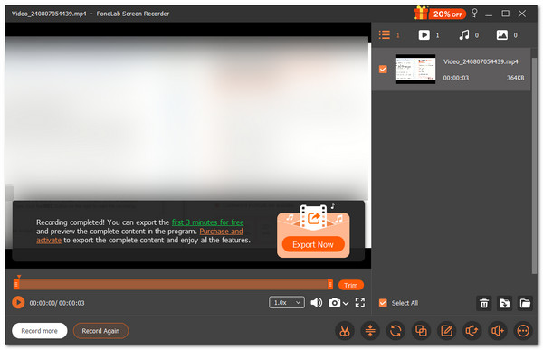543x350 pixels.
Task: Uncheck the Video_240807054439.mp4 checkbox
Action: click(383, 70)
